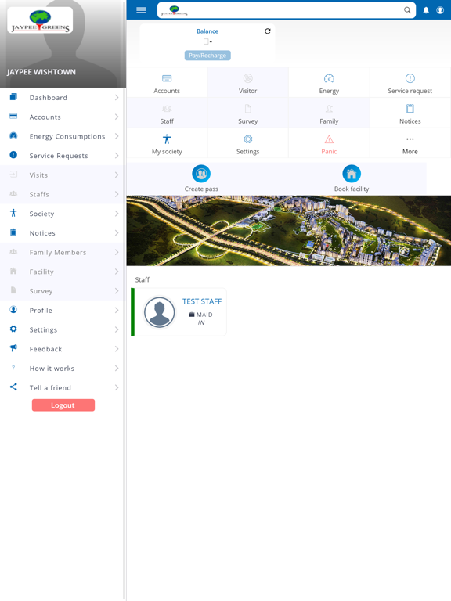
Task: Open the Accounts tile icon
Action: [x=167, y=78]
